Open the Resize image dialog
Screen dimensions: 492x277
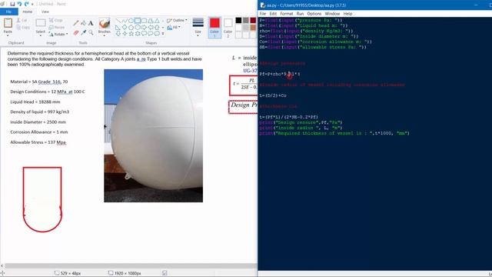(x=57, y=28)
